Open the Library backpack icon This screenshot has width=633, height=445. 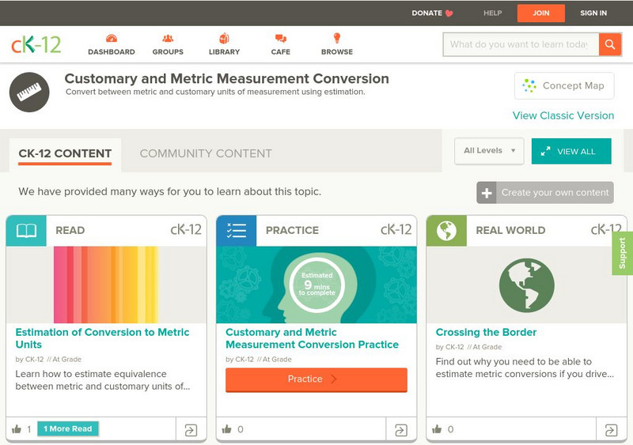pyautogui.click(x=224, y=39)
